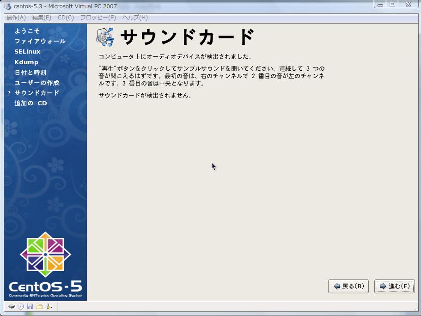Select ファイアウォール in the setup sidebar
Screen dimensions: 421x316
pyautogui.click(x=40, y=41)
